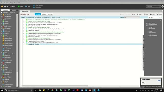This screenshot has height=92, width=164.
Task: Select the Image Recognition command icon
Action: [3, 37]
